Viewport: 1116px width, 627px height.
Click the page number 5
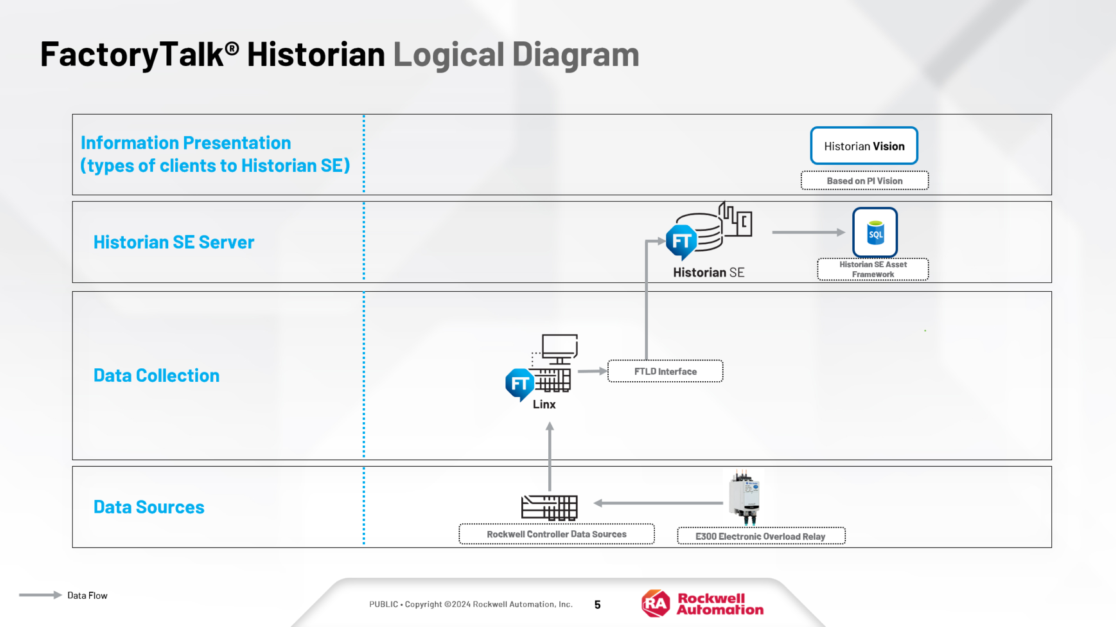[x=598, y=604]
